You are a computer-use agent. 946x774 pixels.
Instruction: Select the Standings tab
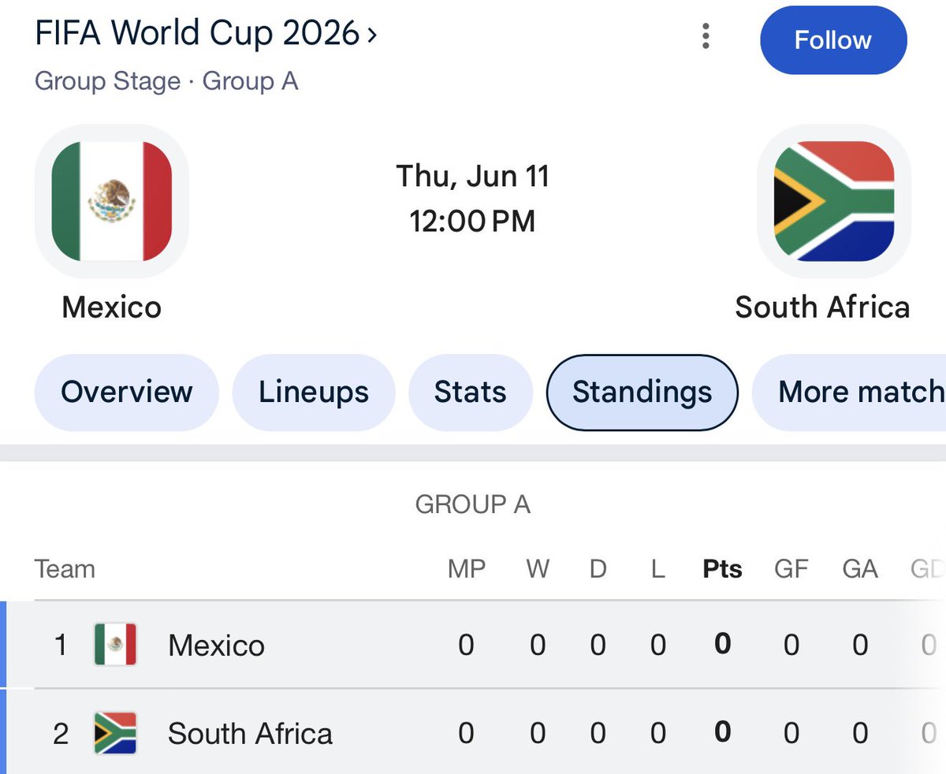[642, 392]
